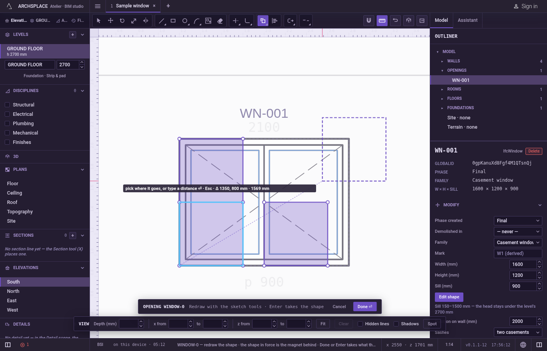Choose the rotate tool

click(122, 21)
